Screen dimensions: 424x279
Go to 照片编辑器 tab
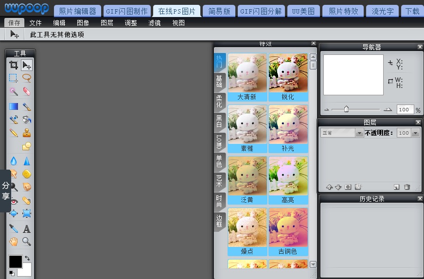coord(78,11)
